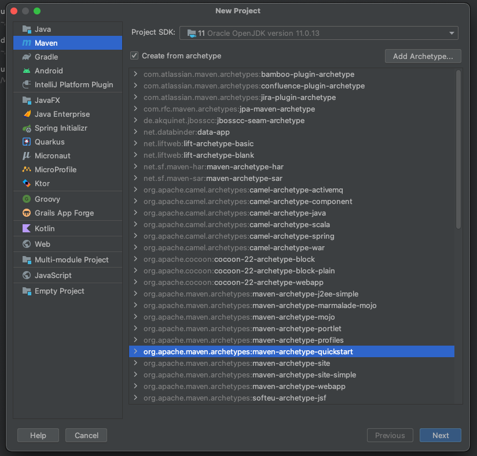
Task: Open Help for New Project
Action: (x=38, y=435)
